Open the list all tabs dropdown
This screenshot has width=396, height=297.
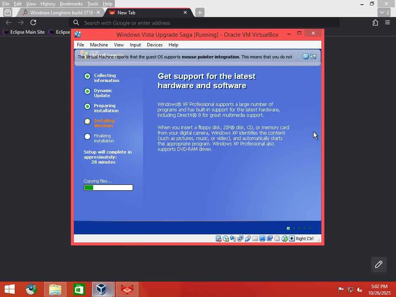[x=384, y=12]
